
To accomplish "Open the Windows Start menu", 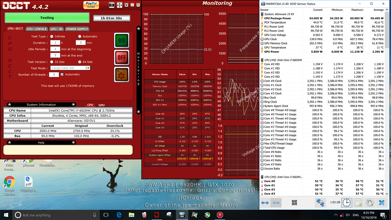I will (x=6, y=215).
